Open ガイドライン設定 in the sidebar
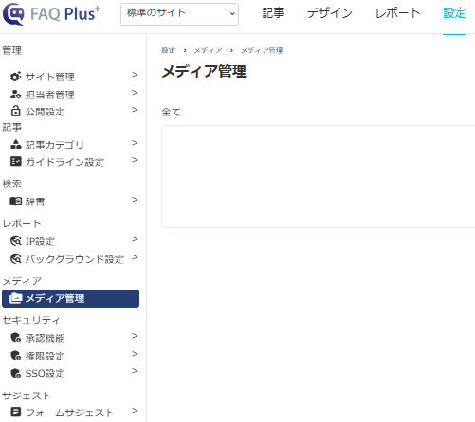 point(64,162)
